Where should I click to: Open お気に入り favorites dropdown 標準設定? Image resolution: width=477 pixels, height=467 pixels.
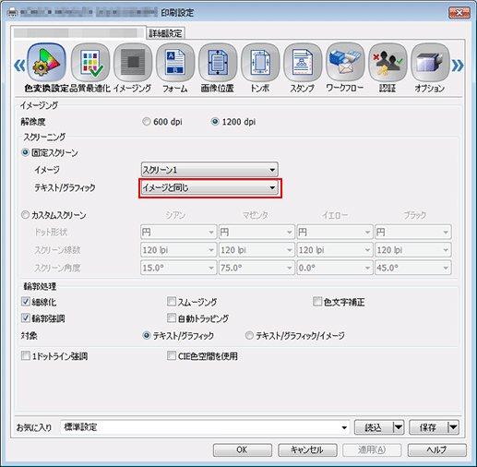(x=205, y=427)
